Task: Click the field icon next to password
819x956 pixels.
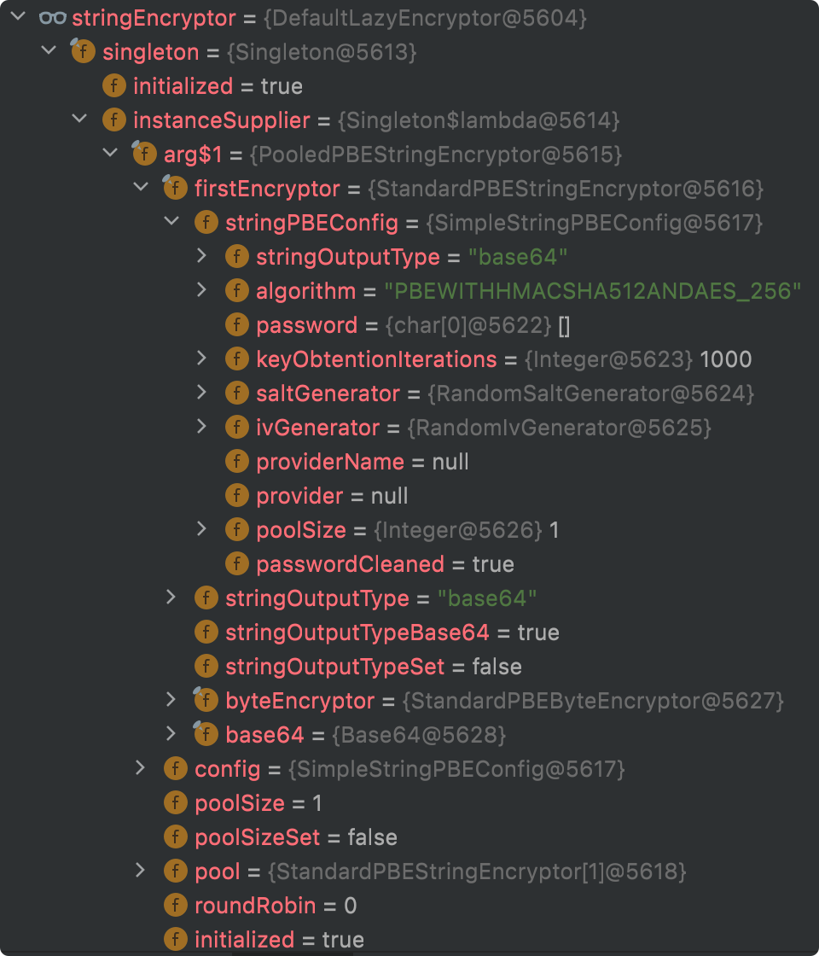Action: (x=236, y=324)
